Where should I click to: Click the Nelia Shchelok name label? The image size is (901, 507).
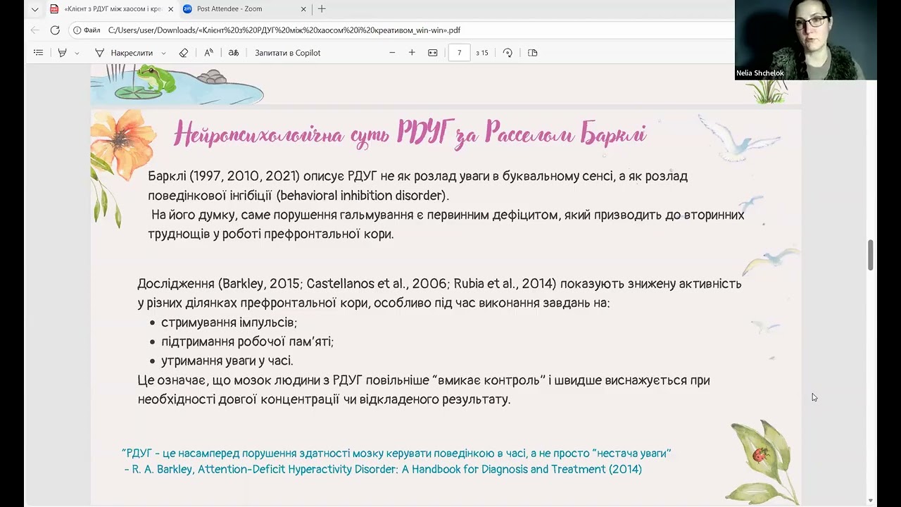click(x=760, y=73)
